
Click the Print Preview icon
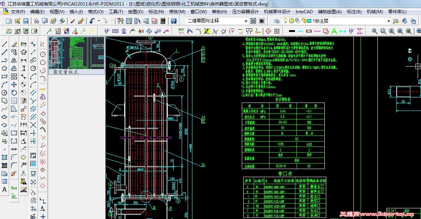[45, 21]
